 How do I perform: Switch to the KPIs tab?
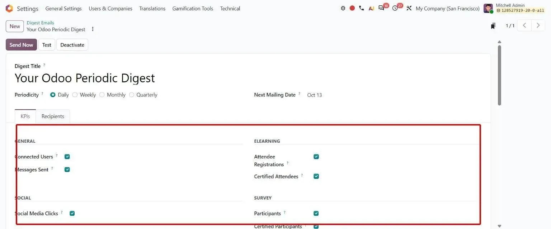pyautogui.click(x=25, y=116)
